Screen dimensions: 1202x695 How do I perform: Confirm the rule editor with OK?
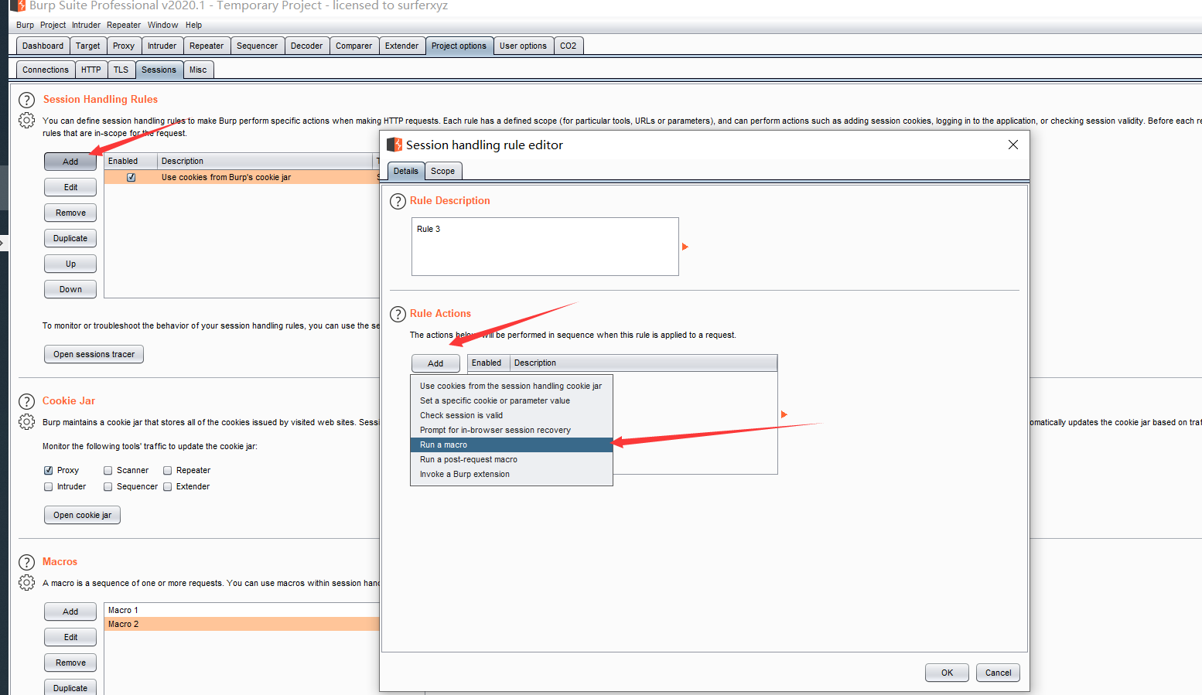947,673
